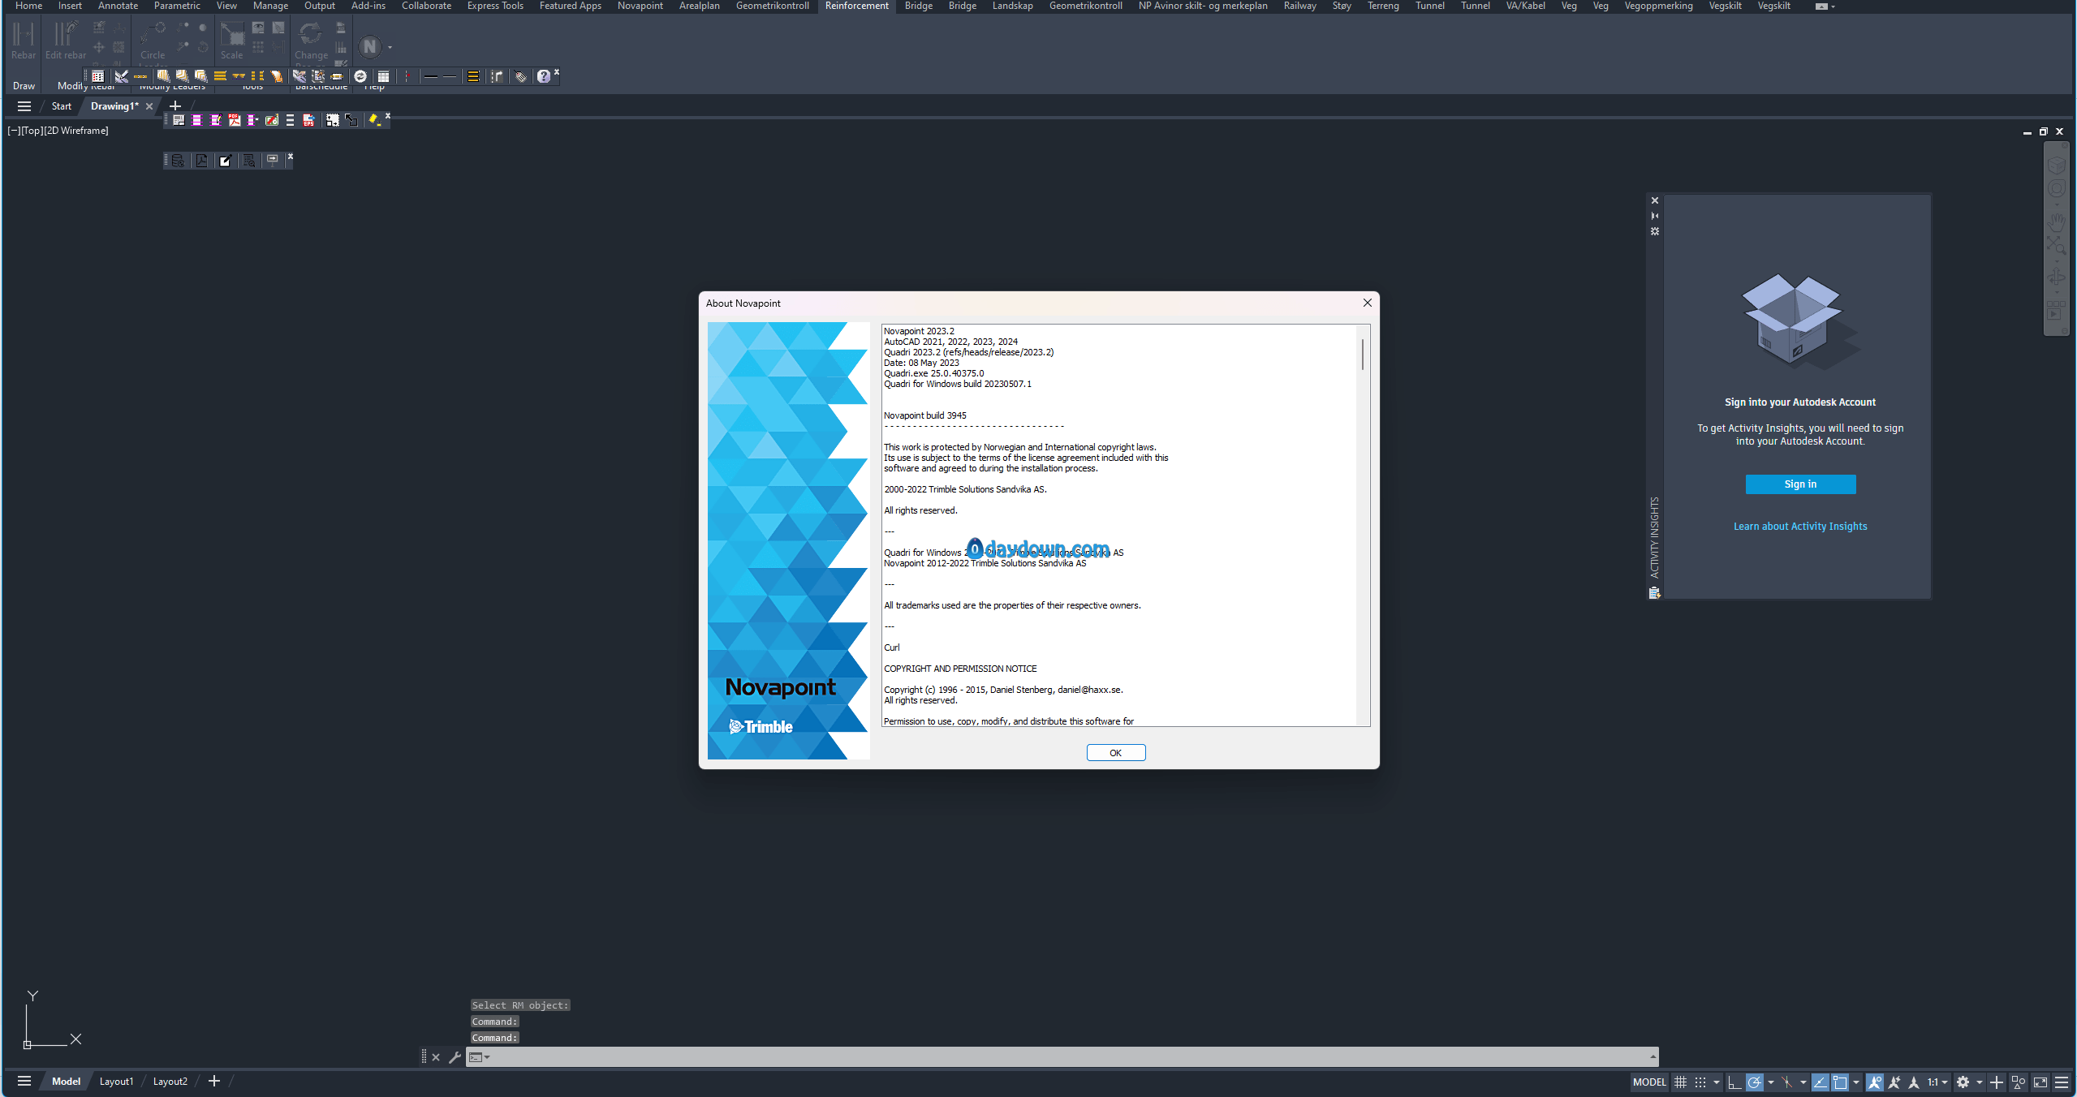The height and width of the screenshot is (1097, 2077).
Task: Click the plus annotation monitor icon in status bar
Action: coord(1997,1082)
